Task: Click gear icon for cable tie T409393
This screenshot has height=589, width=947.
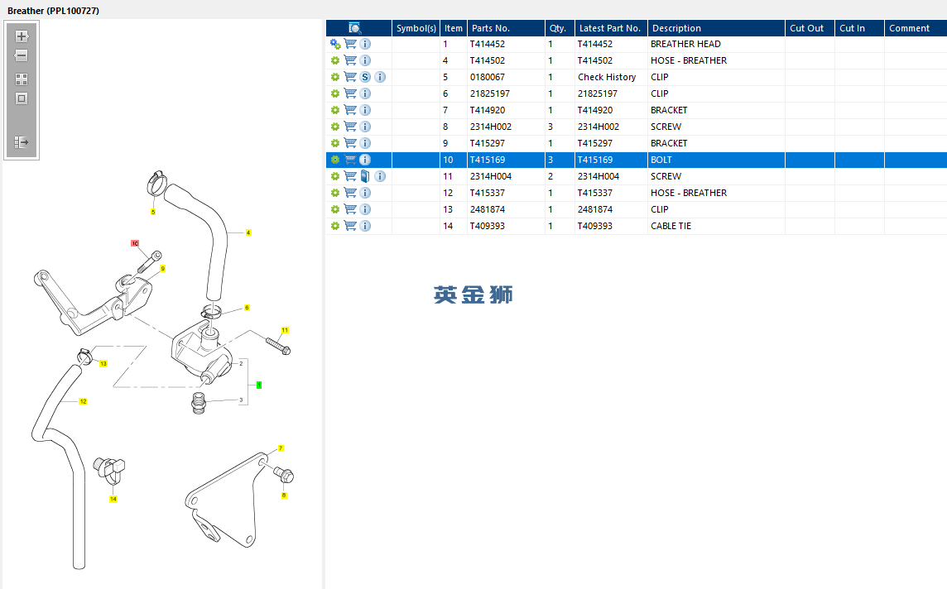Action: tap(335, 226)
